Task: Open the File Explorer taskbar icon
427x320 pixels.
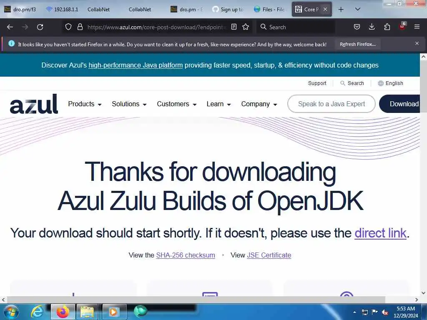Action: (x=87, y=312)
